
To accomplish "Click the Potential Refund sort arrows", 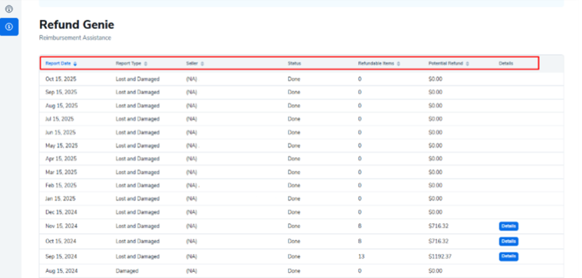I will coord(468,63).
